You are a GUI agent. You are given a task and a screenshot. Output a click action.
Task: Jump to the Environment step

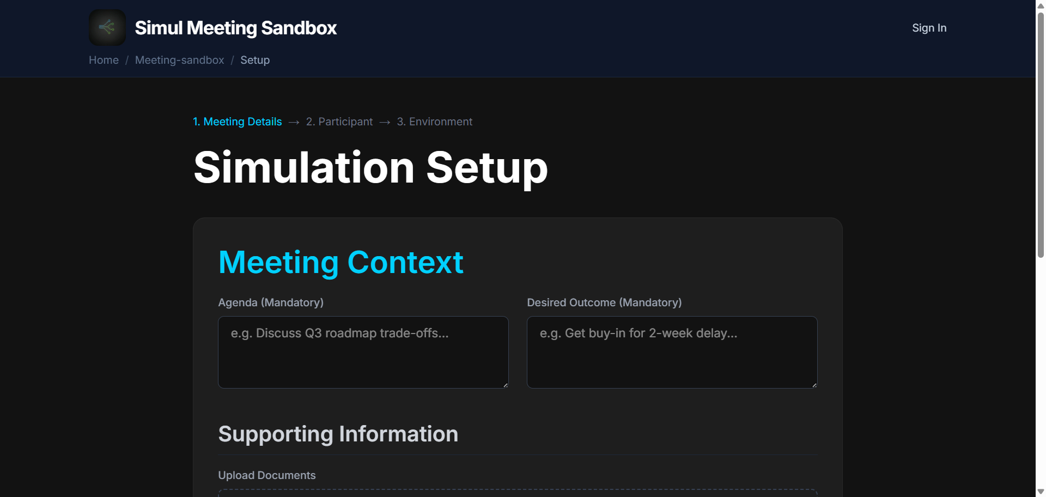coord(434,122)
